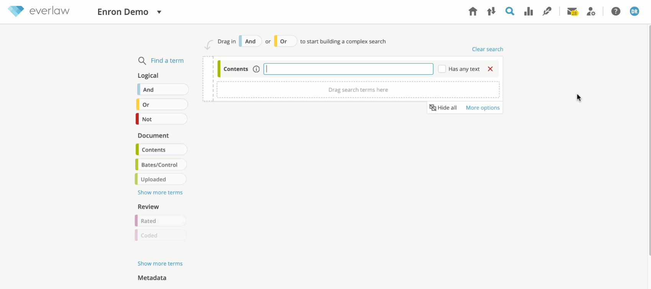This screenshot has width=651, height=289.
Task: Click the Find a term magnifier icon
Action: click(x=142, y=61)
